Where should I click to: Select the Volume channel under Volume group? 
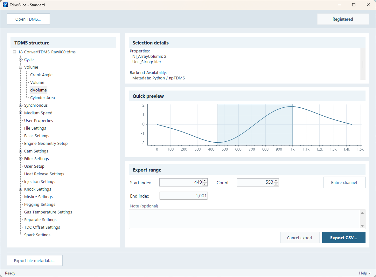[37, 82]
